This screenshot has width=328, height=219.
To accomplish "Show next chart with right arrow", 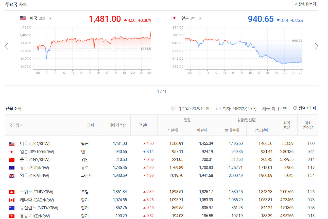I will [x=316, y=46].
